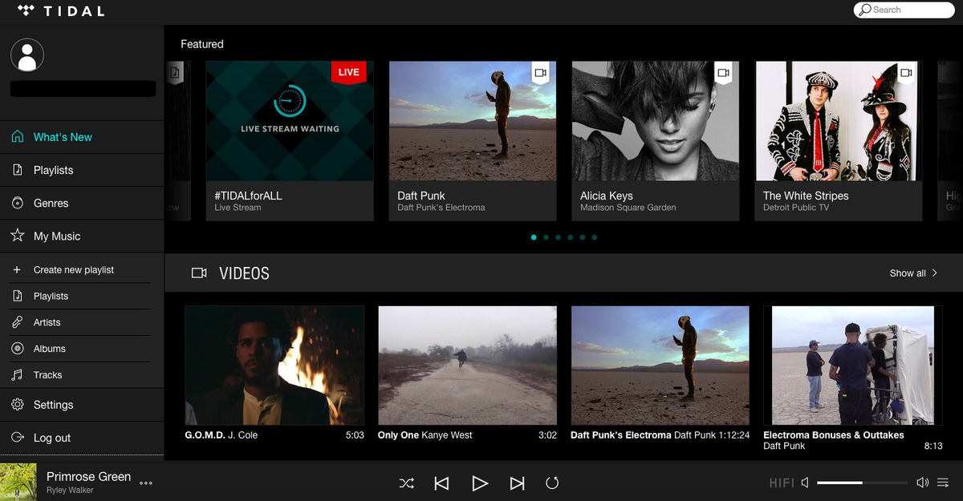Screen dimensions: 963x501
Task: Show all Videos
Action: [908, 273]
